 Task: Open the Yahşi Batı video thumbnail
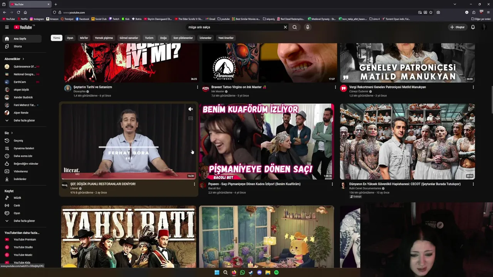129,237
